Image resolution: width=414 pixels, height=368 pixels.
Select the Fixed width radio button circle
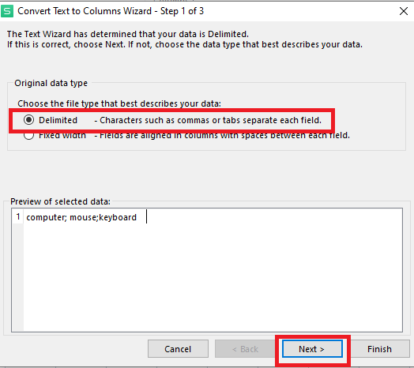[28, 136]
